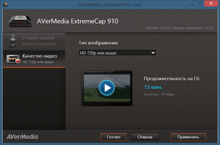Apply settings with the Применить button
The width and height of the screenshot is (220, 145).
pos(188,137)
